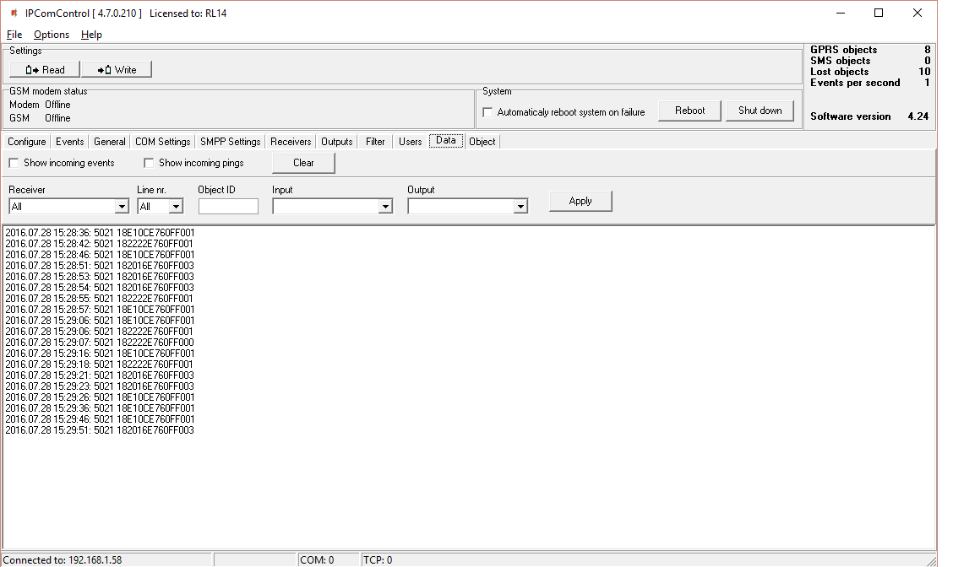The height and width of the screenshot is (567, 953).
Task: Open the Output filter dropdown
Action: click(520, 207)
